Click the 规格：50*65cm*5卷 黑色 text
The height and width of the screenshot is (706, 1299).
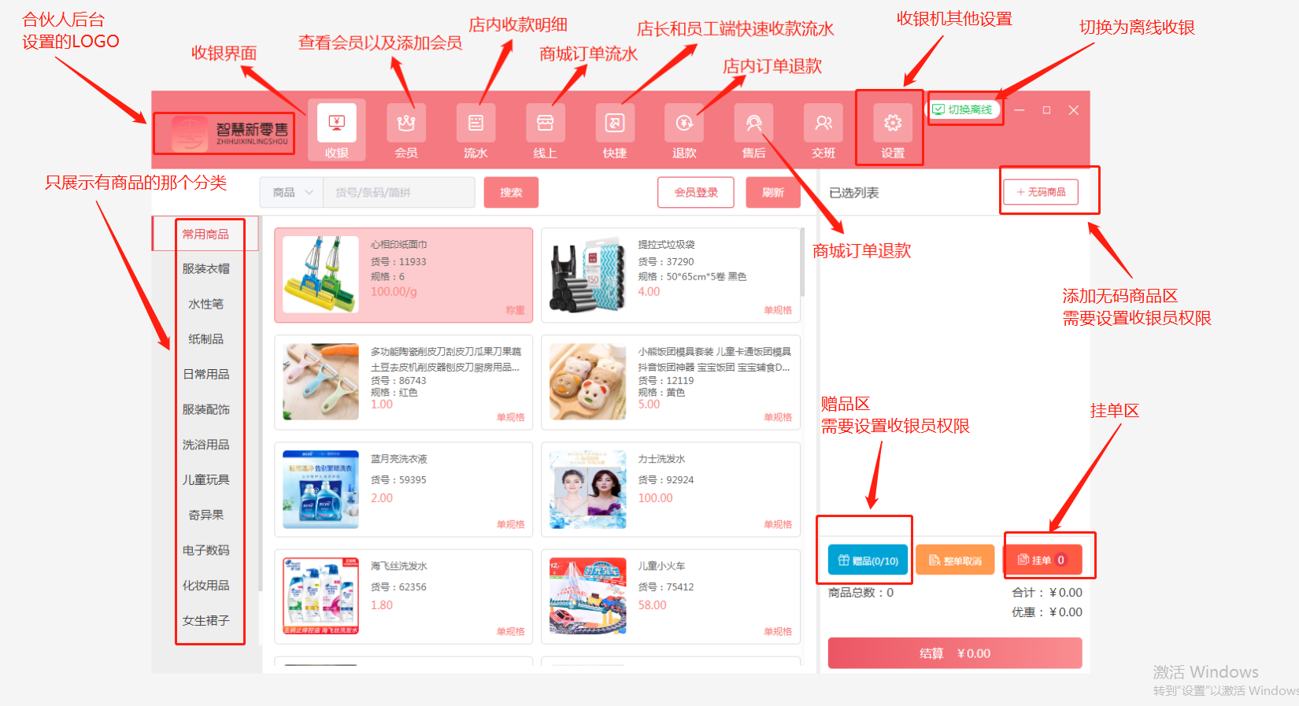pyautogui.click(x=692, y=277)
